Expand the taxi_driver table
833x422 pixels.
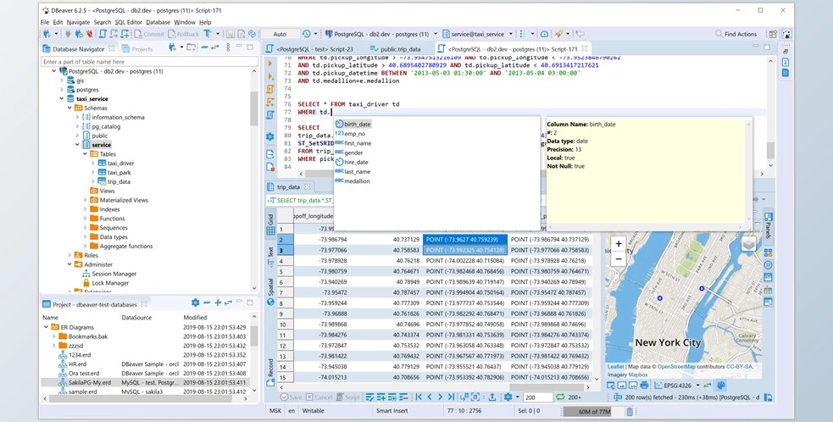92,164
